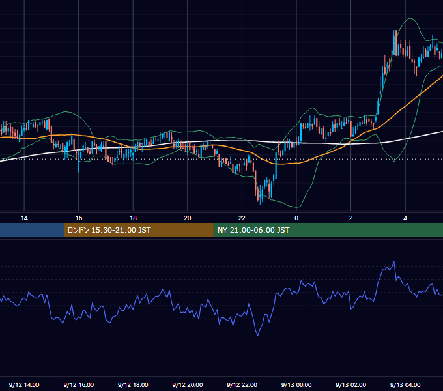Click the 9/12 14:00 date label
The image size is (443, 391).
click(x=24, y=384)
